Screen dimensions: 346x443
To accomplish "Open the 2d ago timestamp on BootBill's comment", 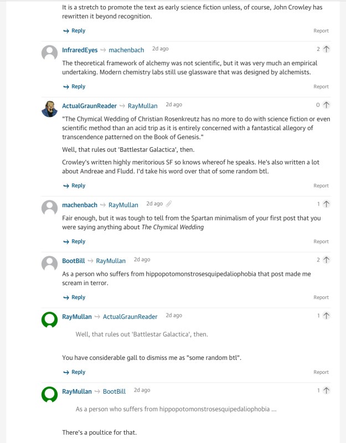I will [142, 260].
